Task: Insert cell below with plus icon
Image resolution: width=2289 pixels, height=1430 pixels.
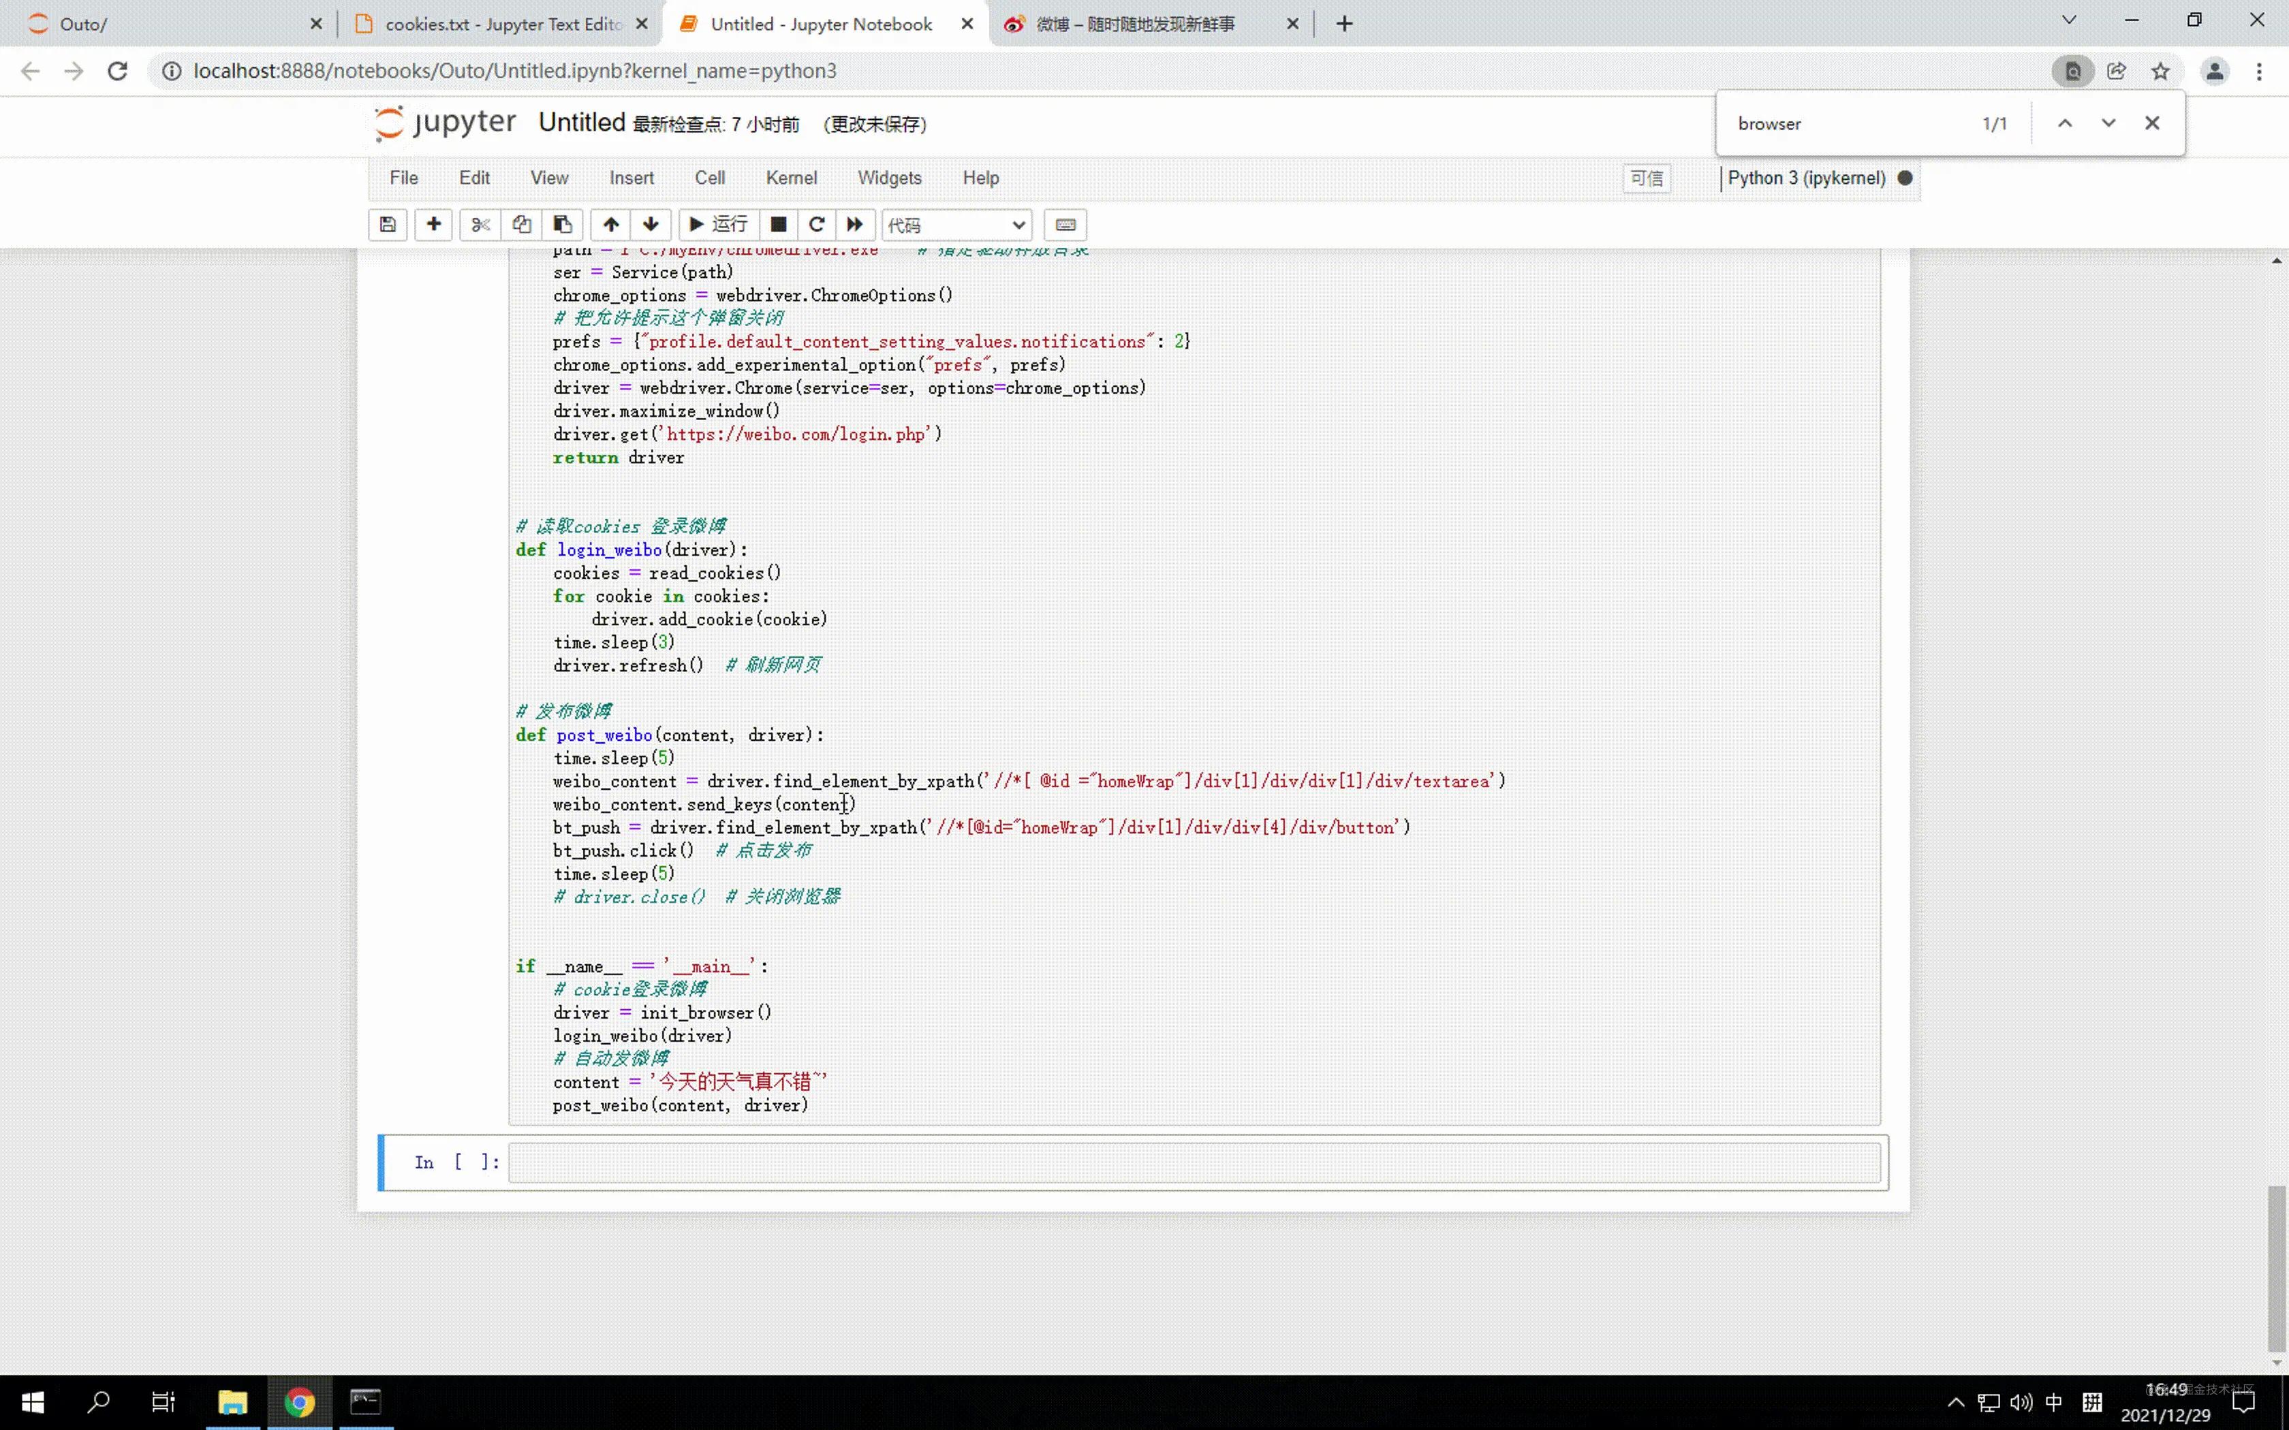Action: pyautogui.click(x=433, y=224)
